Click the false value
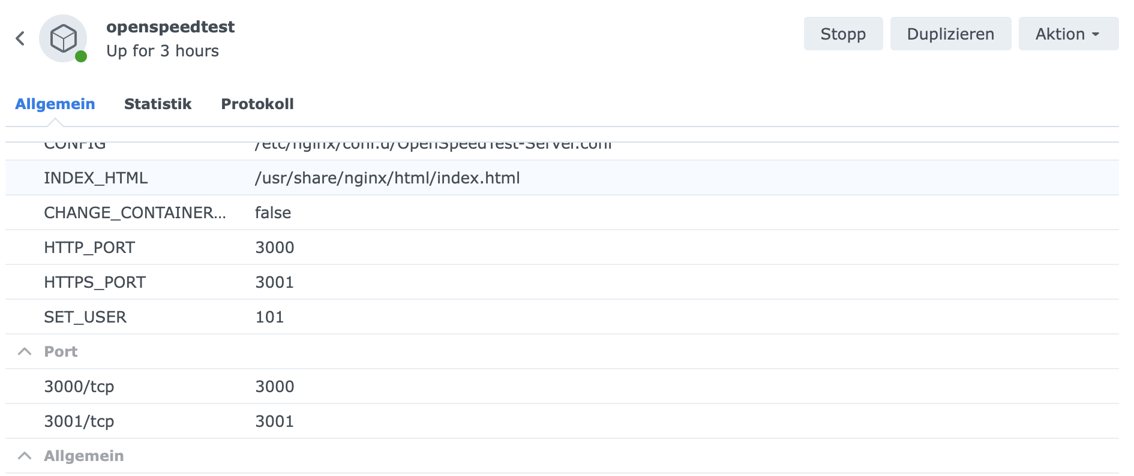The width and height of the screenshot is (1134, 476). coord(273,213)
